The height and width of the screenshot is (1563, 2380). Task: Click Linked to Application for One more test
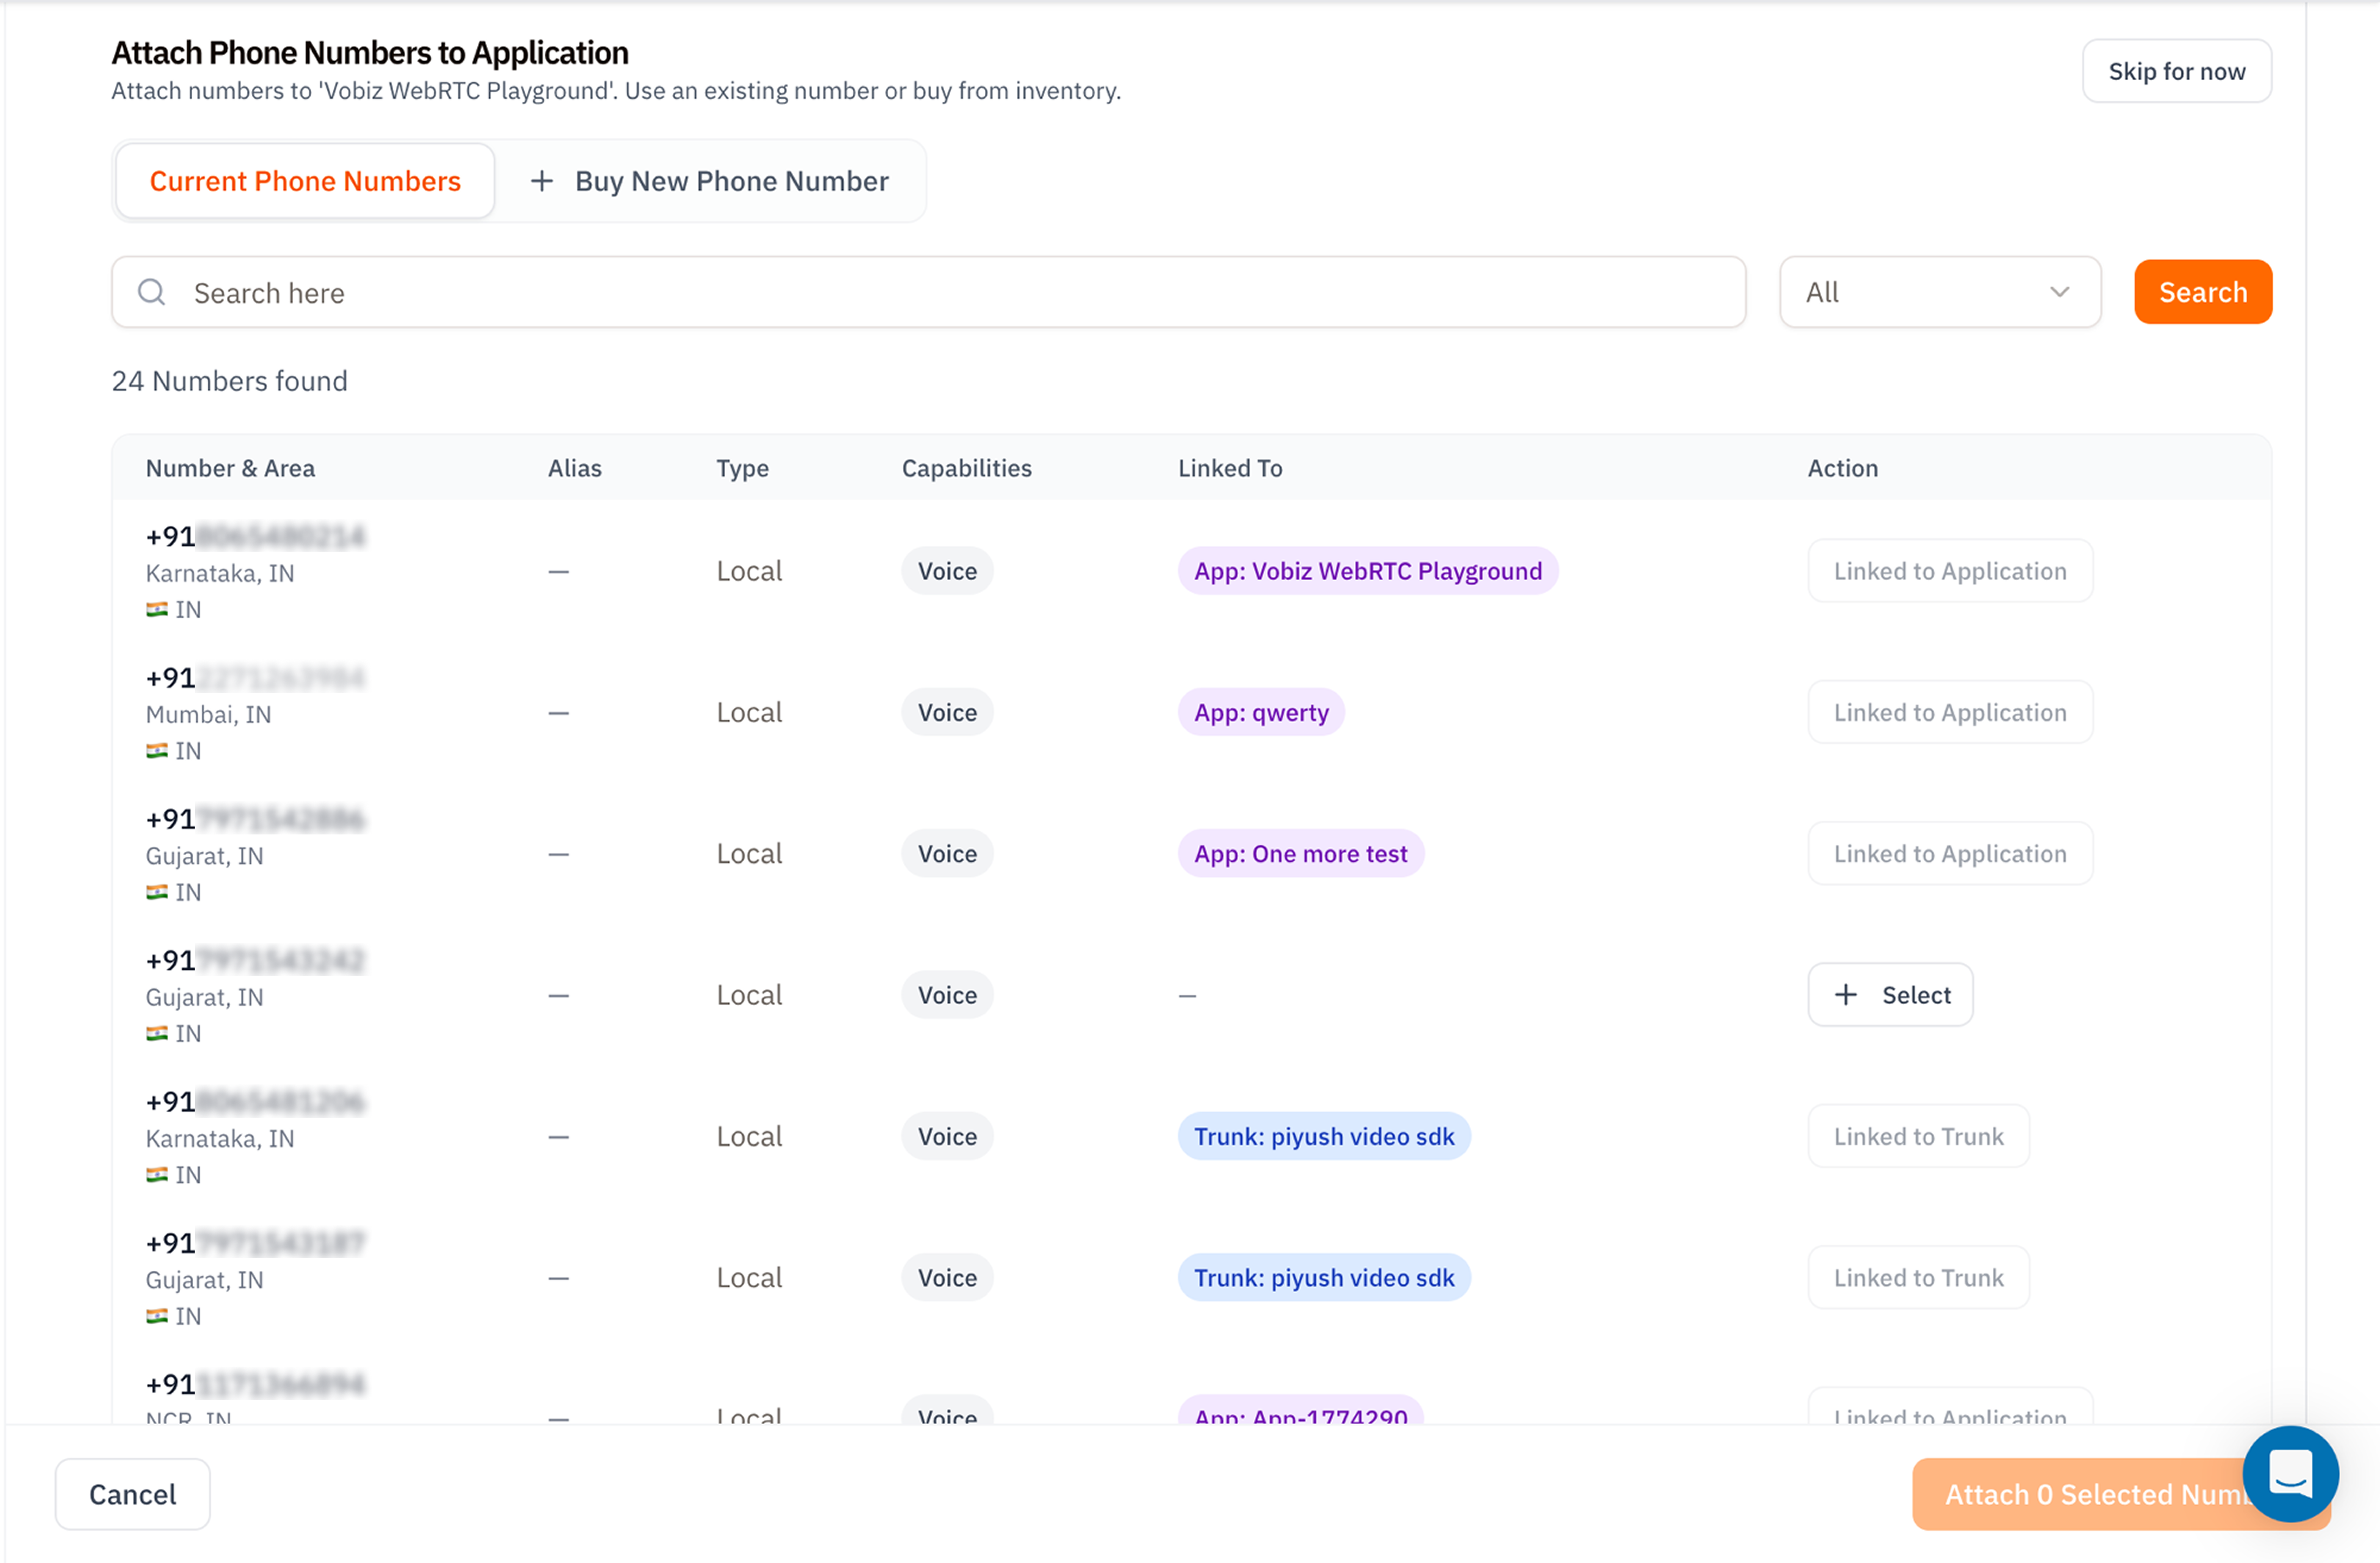1950,854
